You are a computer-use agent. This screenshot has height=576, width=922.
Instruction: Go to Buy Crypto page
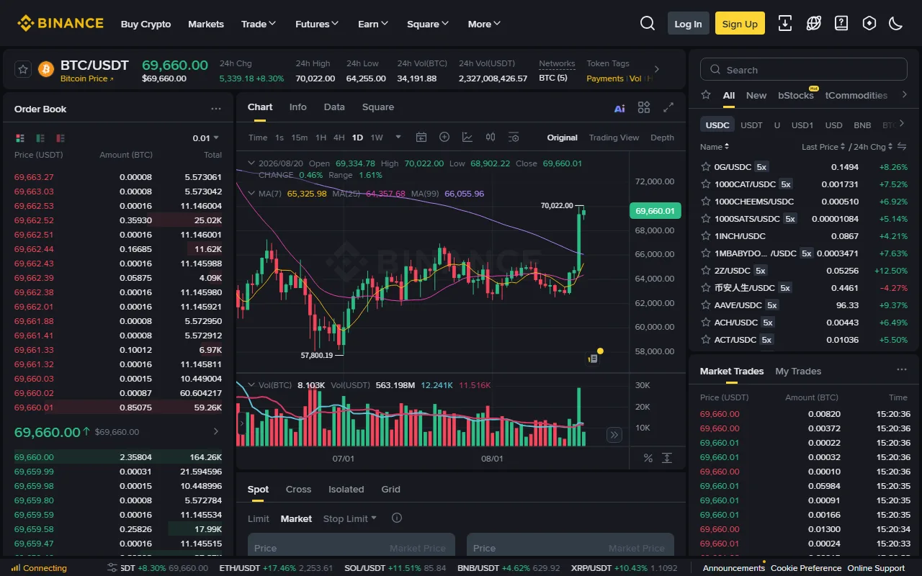[146, 24]
